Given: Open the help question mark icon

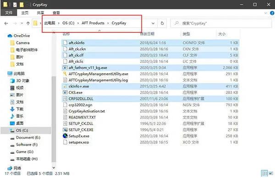Looking at the screenshot, I should pyautogui.click(x=272, y=13).
